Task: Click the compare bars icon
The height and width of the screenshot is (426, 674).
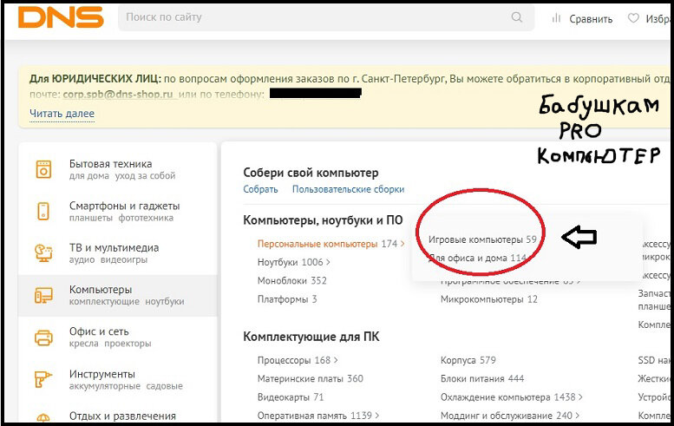Action: click(556, 18)
